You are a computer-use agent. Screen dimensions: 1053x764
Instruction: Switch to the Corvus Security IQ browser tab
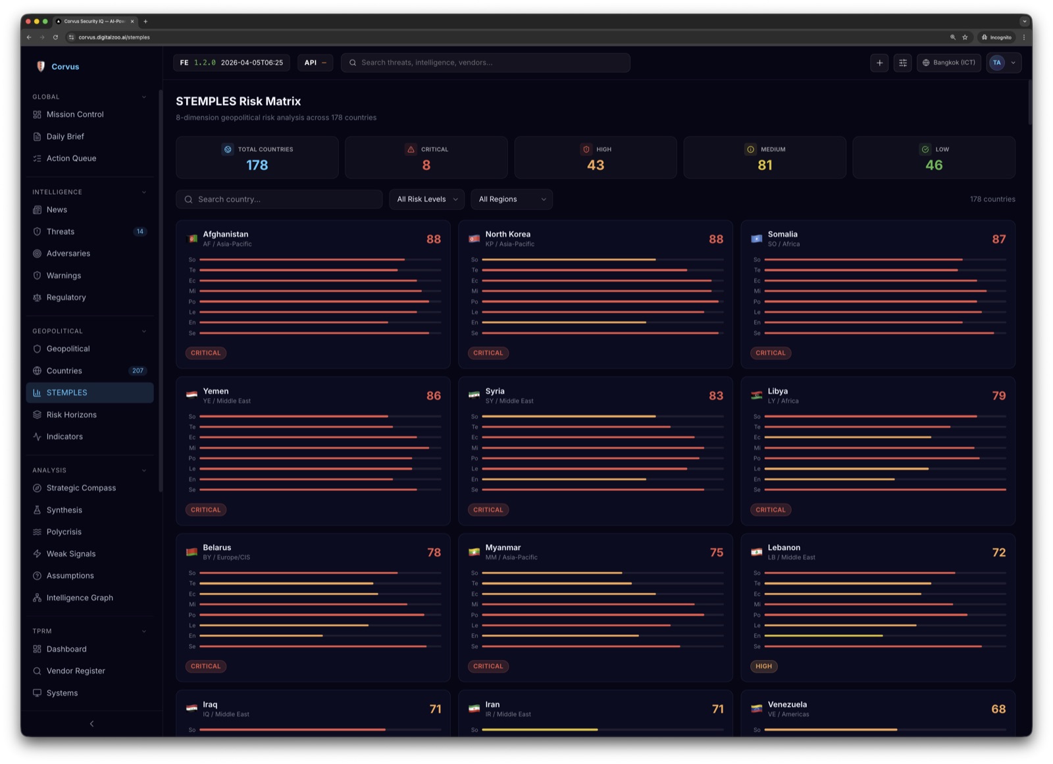click(x=95, y=21)
